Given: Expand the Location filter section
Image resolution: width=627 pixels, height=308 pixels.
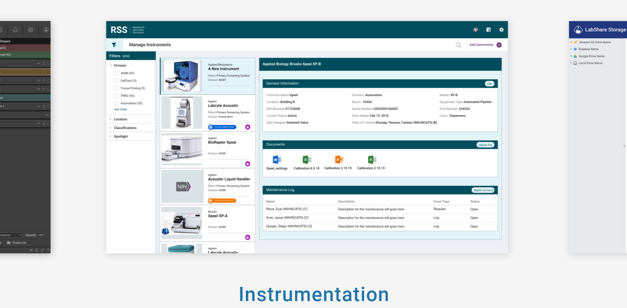Looking at the screenshot, I should (x=120, y=119).
